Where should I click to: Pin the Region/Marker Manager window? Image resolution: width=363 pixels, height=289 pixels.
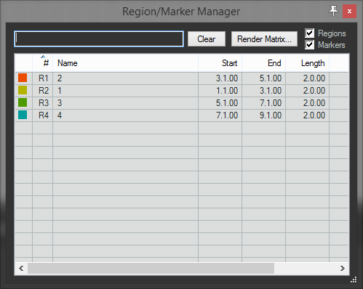tap(334, 11)
